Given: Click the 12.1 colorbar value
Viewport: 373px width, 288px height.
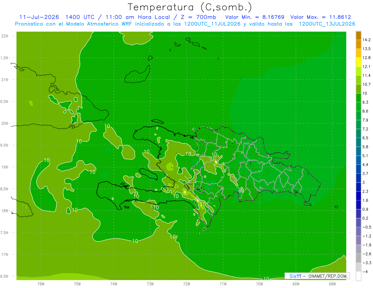Looking at the screenshot, I should click(366, 66).
